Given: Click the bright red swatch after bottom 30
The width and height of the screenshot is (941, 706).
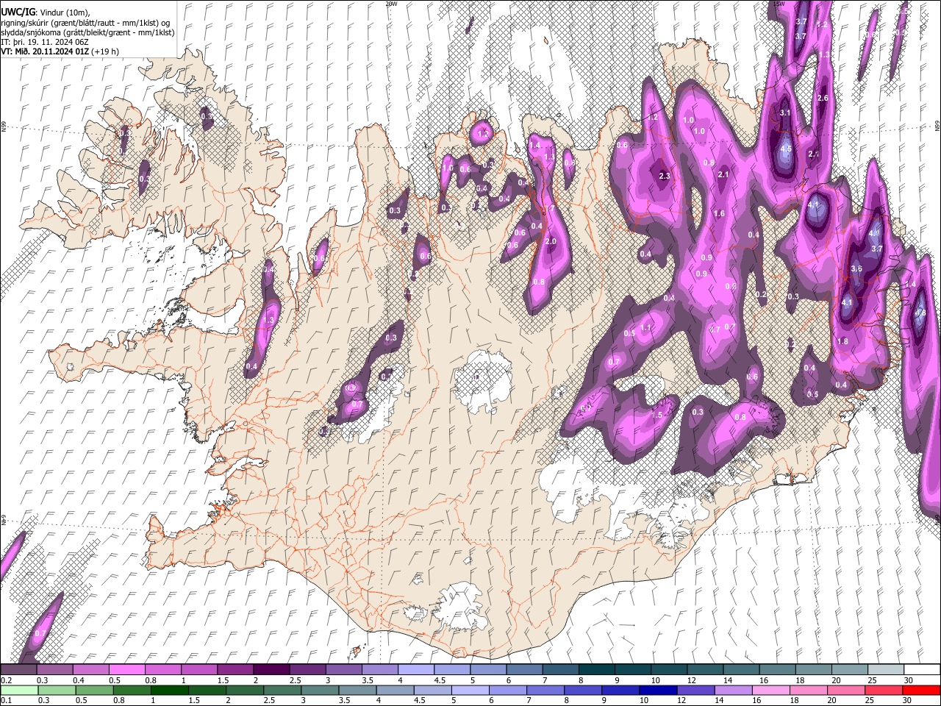Looking at the screenshot, I should click(922, 690).
